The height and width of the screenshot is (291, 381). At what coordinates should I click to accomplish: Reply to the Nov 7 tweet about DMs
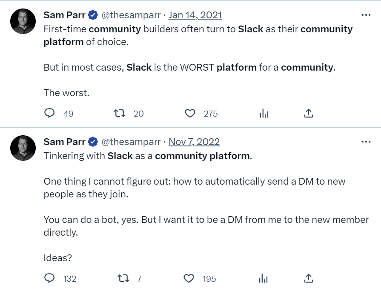[50, 278]
